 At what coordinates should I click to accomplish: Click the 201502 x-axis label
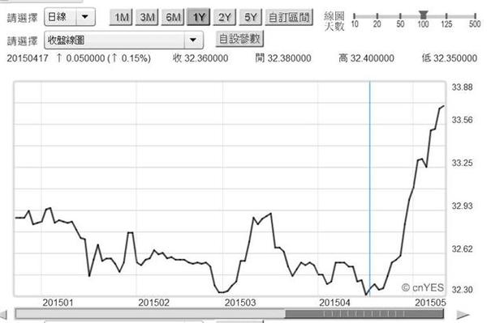click(153, 303)
